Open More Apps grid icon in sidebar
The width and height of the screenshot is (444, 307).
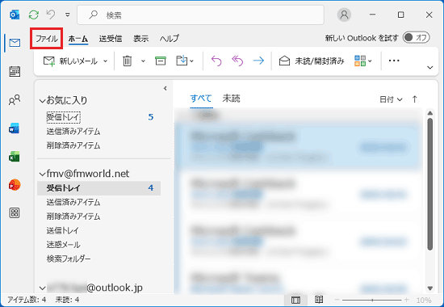15,213
